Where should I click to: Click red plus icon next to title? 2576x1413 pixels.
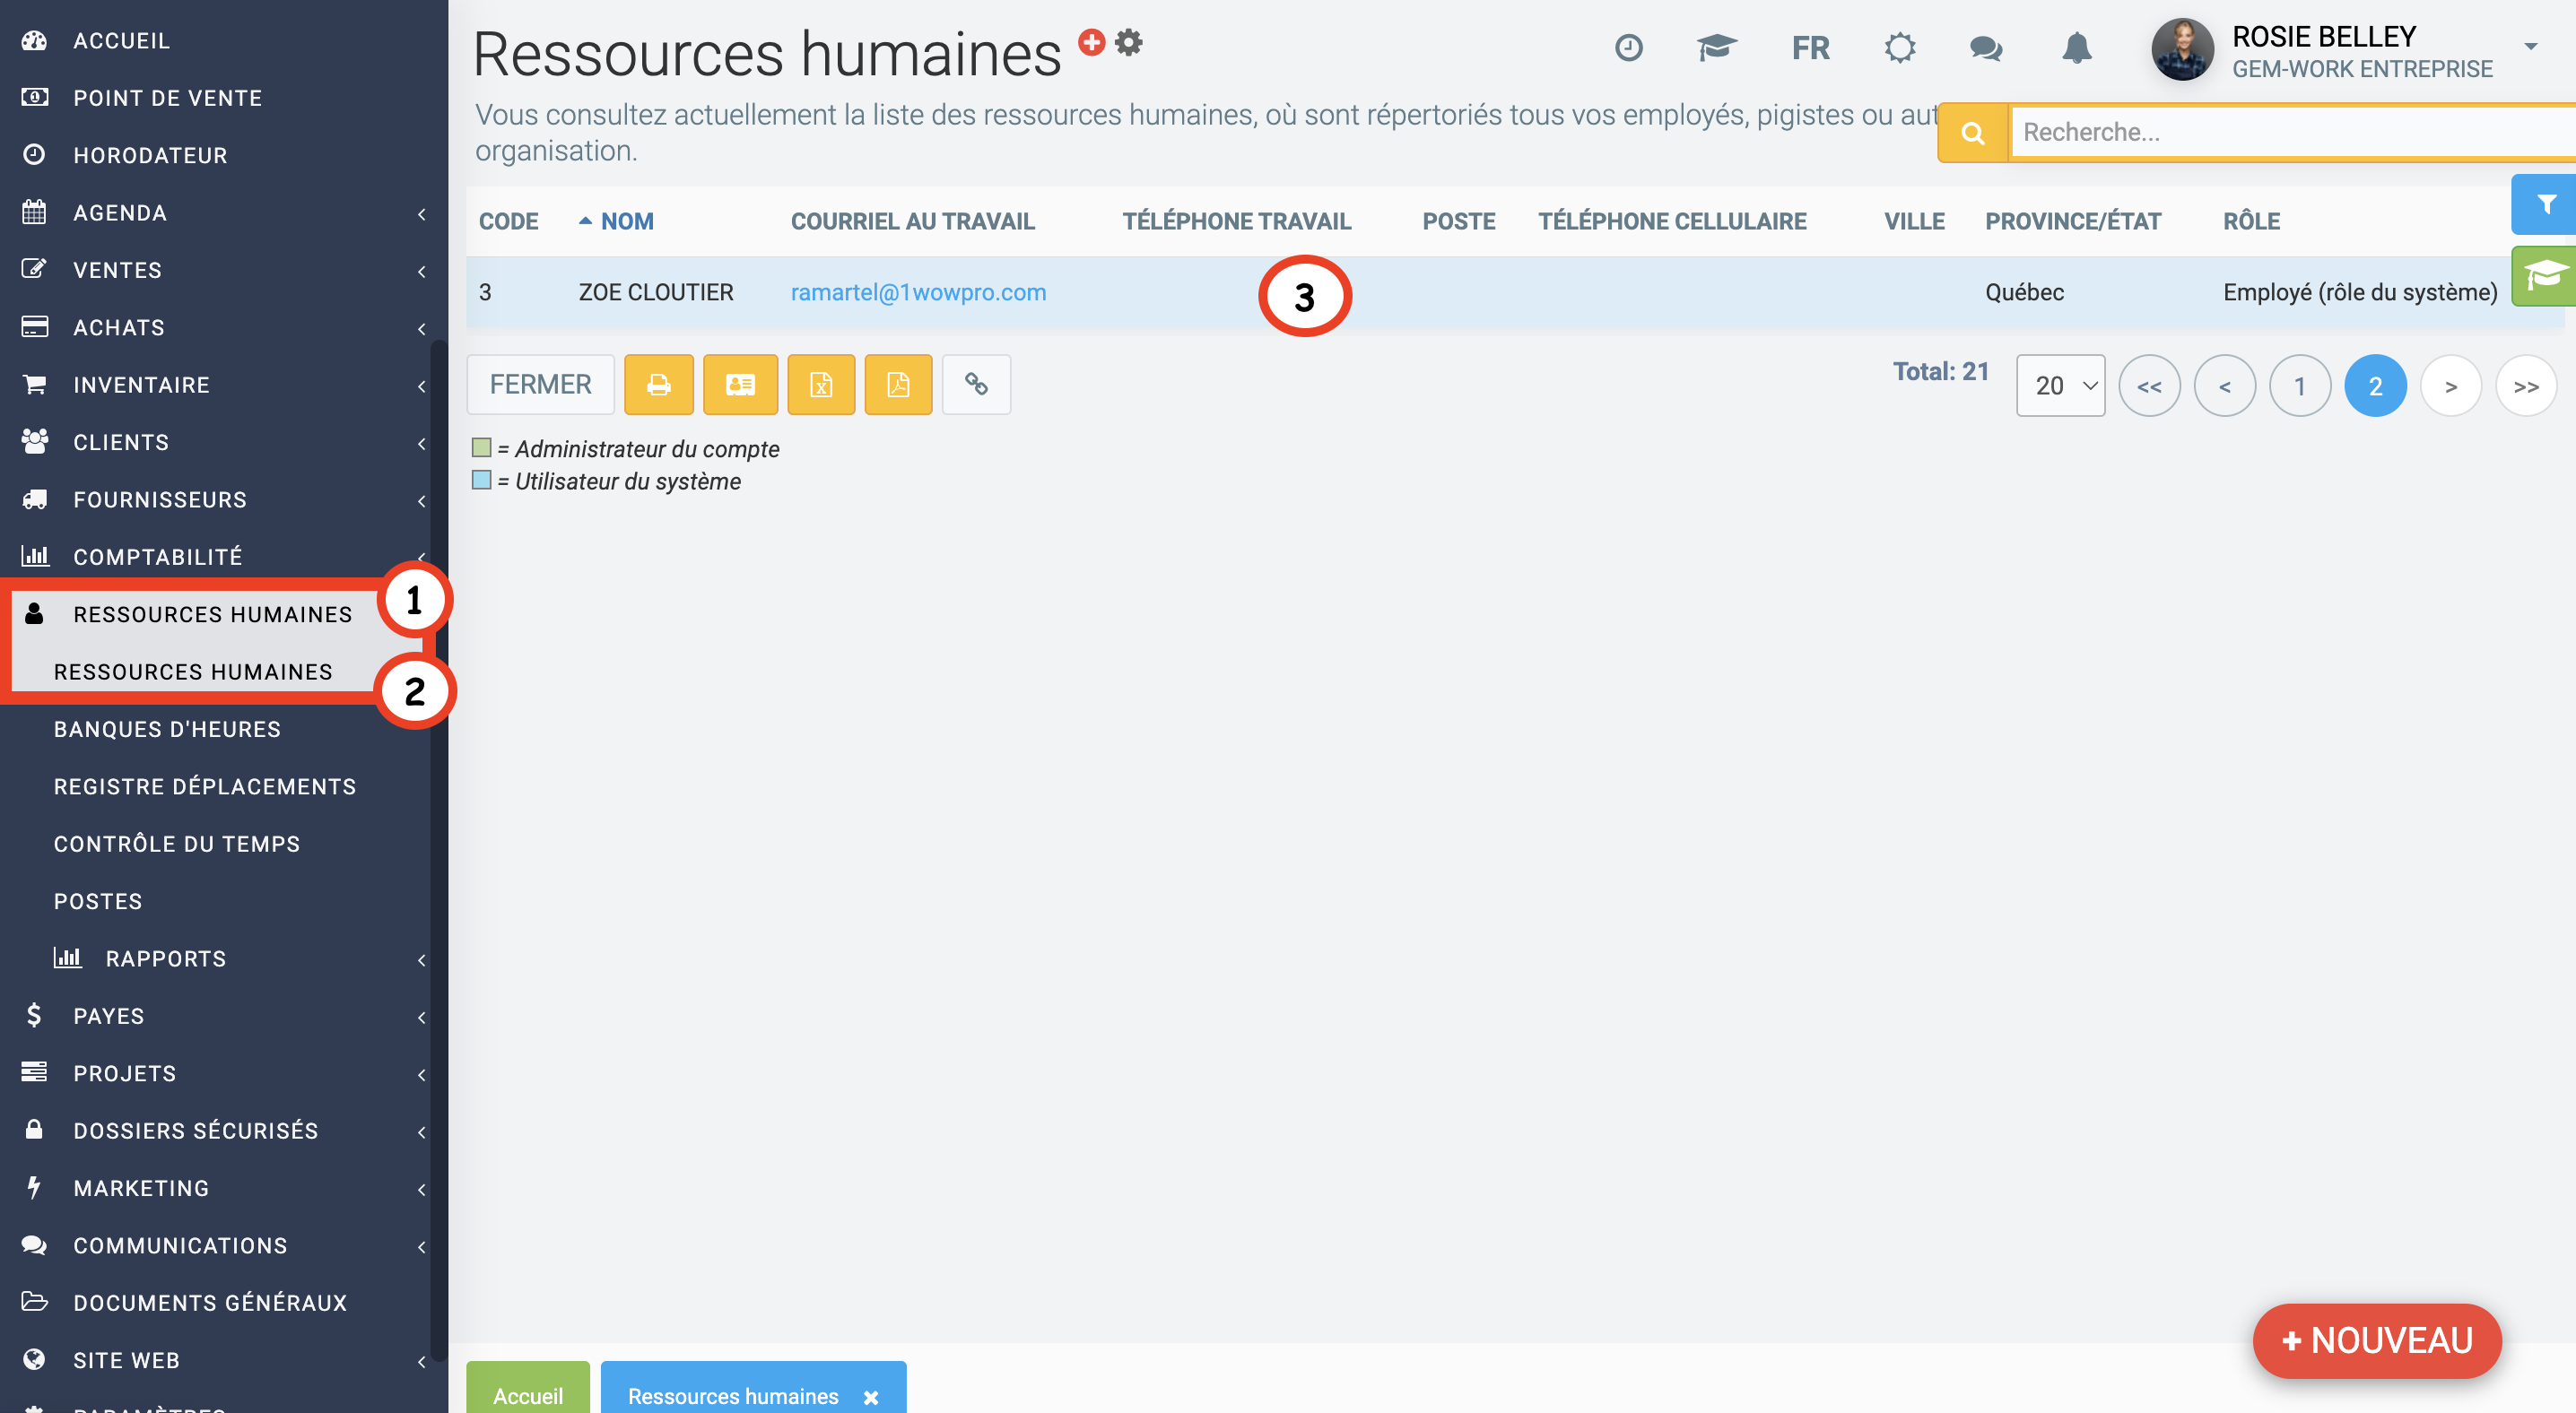pos(1091,42)
